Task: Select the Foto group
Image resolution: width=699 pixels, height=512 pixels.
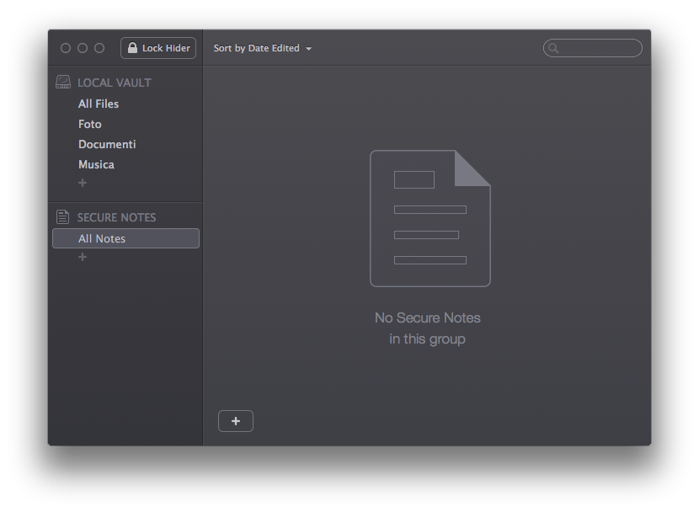Action: pyautogui.click(x=89, y=125)
